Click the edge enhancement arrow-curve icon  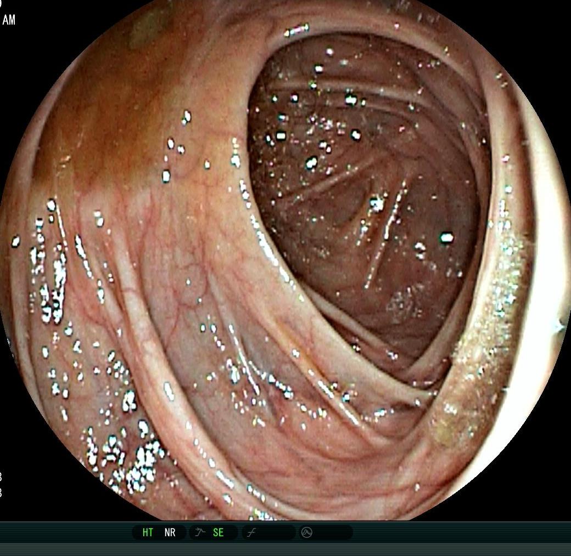tap(200, 532)
